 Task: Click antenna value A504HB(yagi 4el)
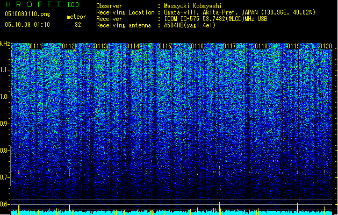190,25
